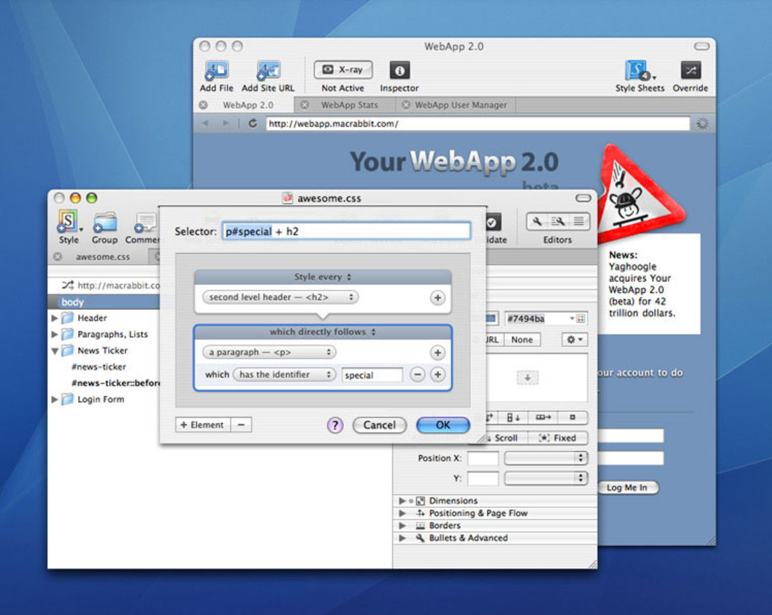Open the Inspector panel icon

(x=399, y=71)
